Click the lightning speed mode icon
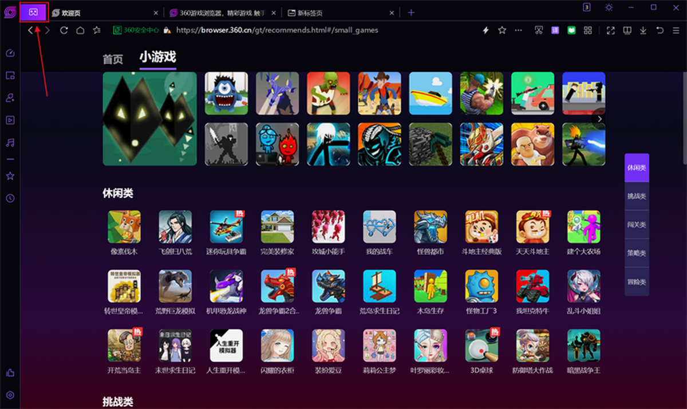Viewport: 687px width, 409px height. coord(486,30)
